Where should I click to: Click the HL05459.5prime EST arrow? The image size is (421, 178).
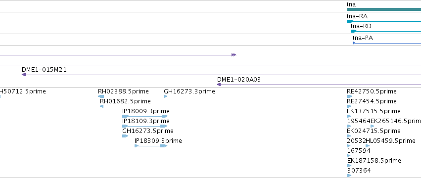(368, 146)
